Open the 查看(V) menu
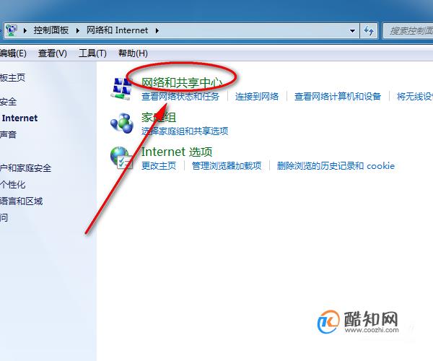This screenshot has height=361, width=433. (53, 53)
